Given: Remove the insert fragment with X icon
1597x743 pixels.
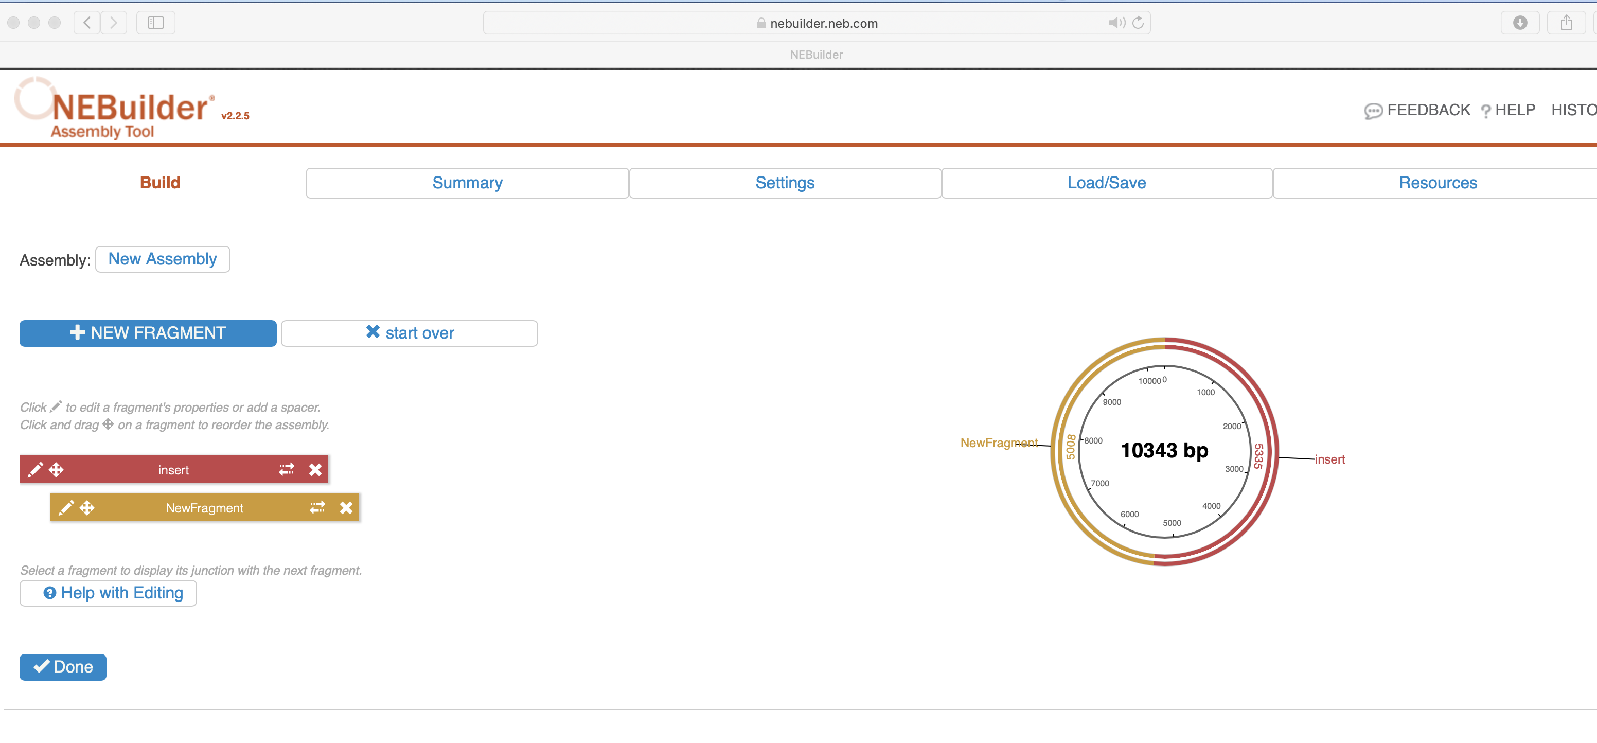Looking at the screenshot, I should tap(315, 469).
